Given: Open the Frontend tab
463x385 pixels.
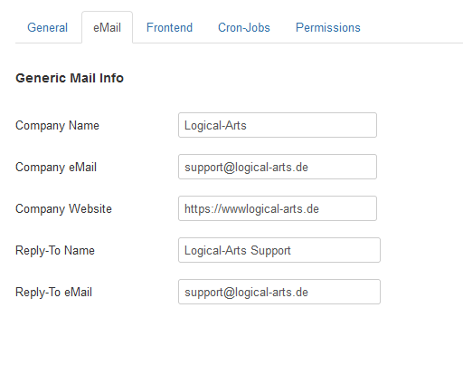Looking at the screenshot, I should pos(169,27).
